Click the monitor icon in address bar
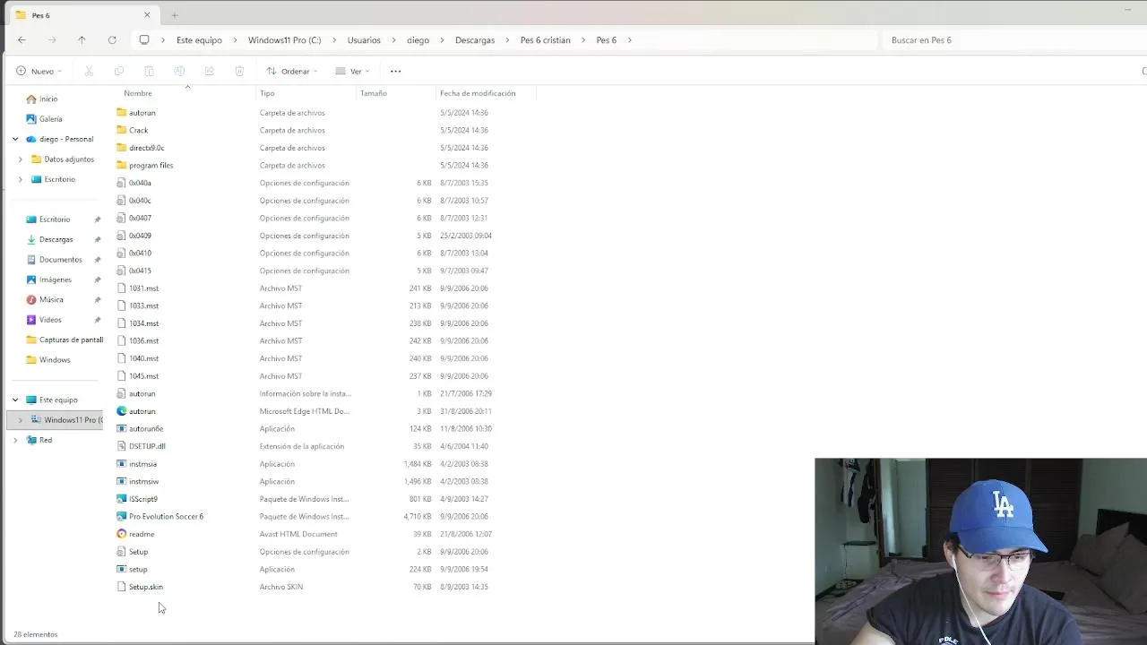The width and height of the screenshot is (1147, 645). tap(144, 40)
